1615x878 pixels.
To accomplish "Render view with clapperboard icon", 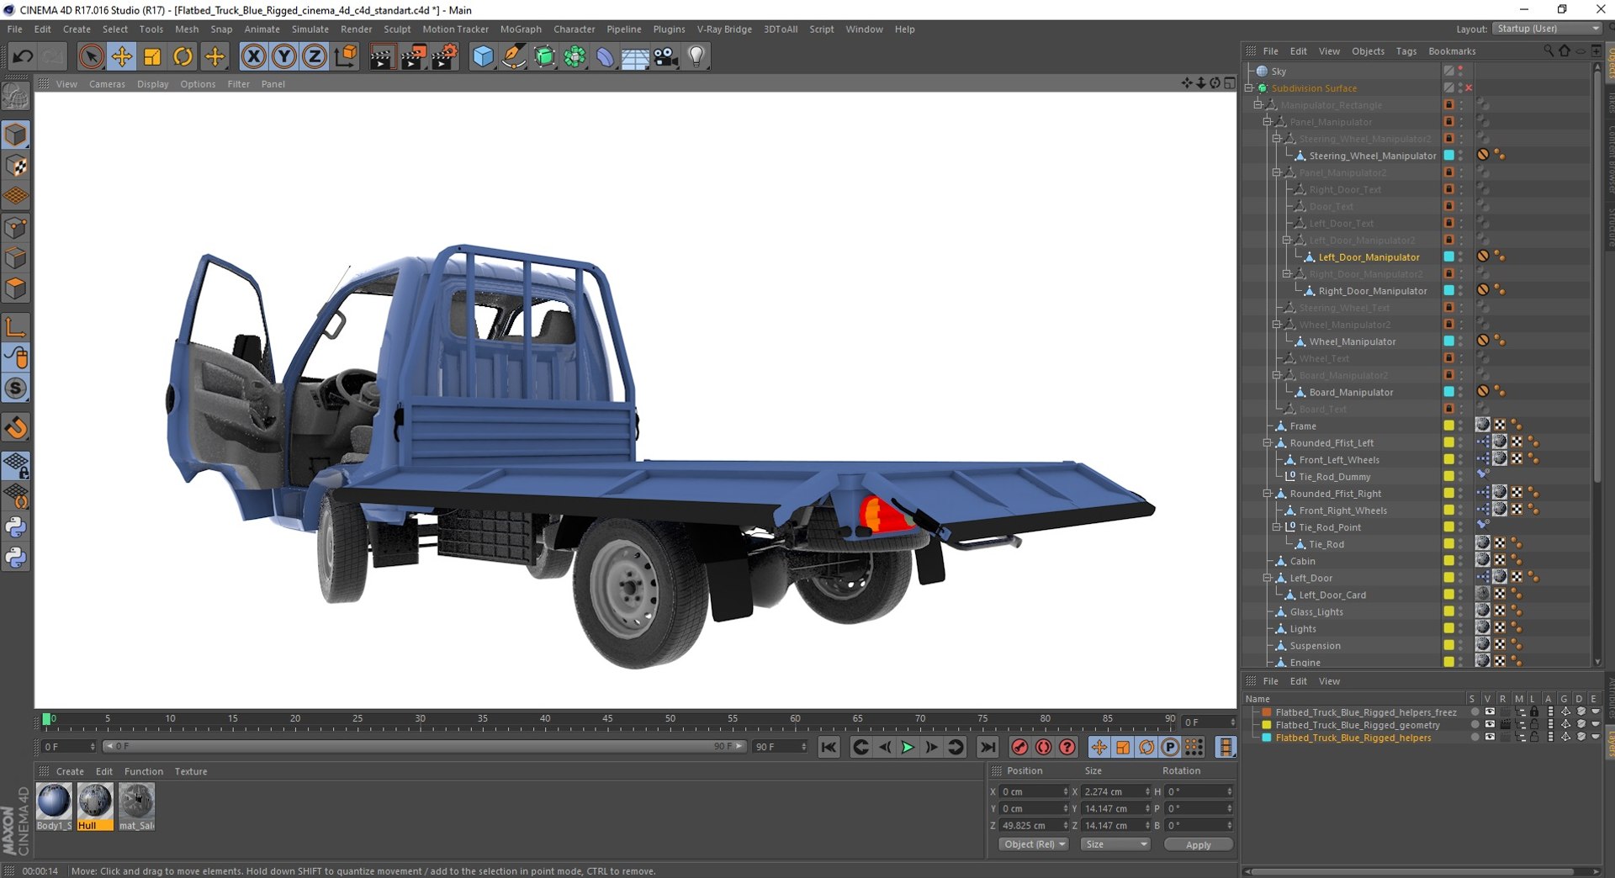I will click(382, 56).
